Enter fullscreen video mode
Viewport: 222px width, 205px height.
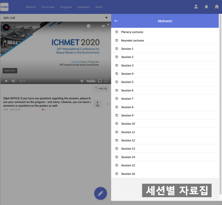click(x=106, y=81)
